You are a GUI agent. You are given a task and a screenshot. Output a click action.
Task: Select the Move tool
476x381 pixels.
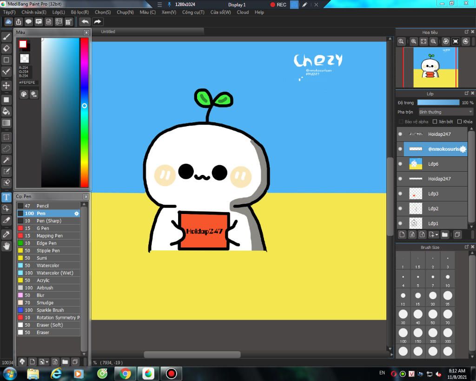tap(7, 86)
